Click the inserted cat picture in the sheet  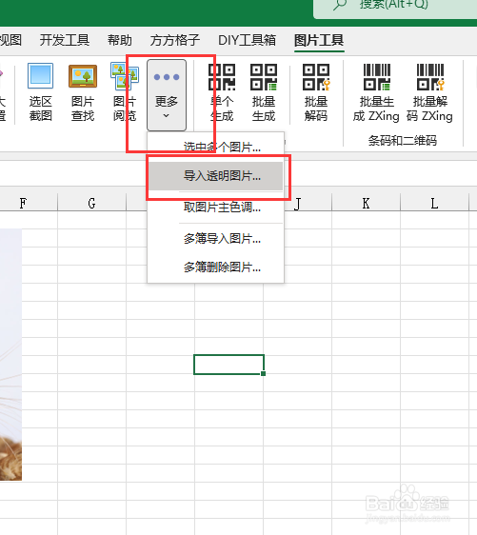[10, 355]
